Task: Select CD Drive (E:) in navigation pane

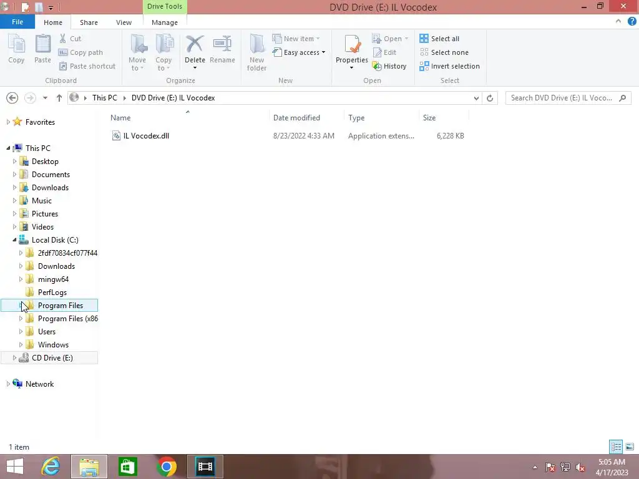Action: pyautogui.click(x=52, y=358)
